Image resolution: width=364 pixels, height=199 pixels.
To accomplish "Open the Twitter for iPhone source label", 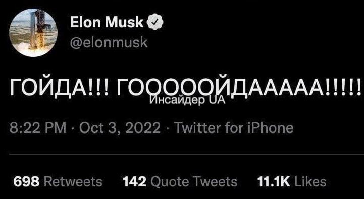I will pos(234,128).
